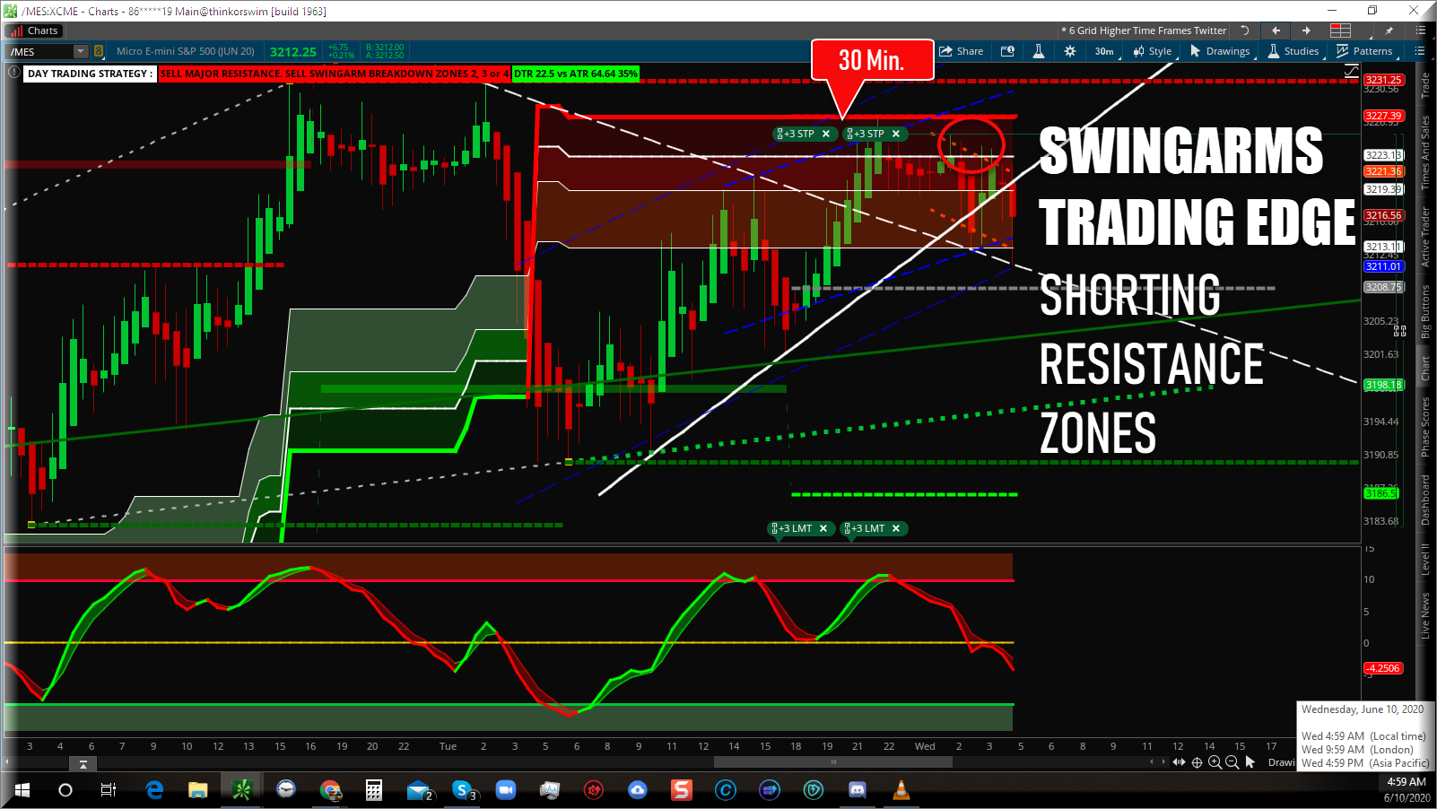Open the Dashboard sidebar tab

tap(1425, 500)
